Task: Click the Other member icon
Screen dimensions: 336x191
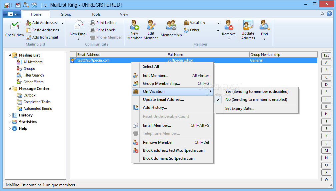Action: tap(186, 30)
